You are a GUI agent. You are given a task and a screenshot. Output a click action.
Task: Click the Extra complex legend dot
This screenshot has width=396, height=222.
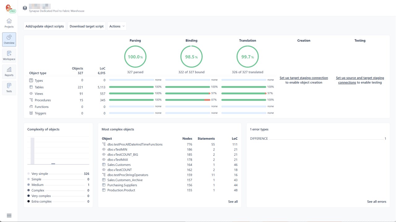29,201
